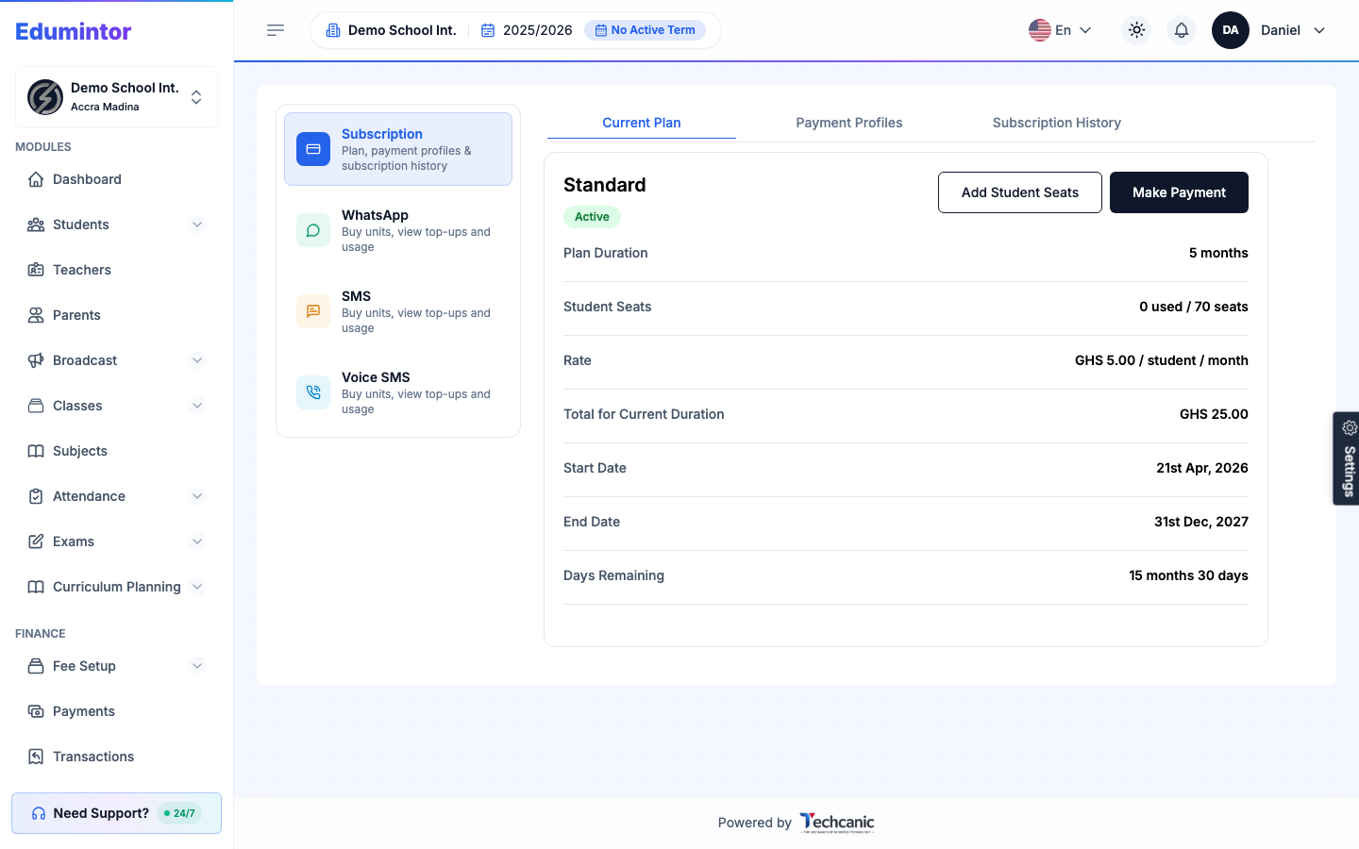Click the No Active Term badge
The image size is (1359, 849).
pyautogui.click(x=646, y=30)
